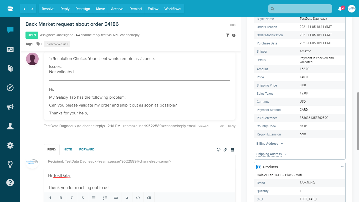Collapse the Products panel
This screenshot has height=202, width=359.
(x=342, y=167)
